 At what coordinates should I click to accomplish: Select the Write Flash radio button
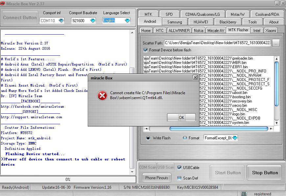pos(148,138)
